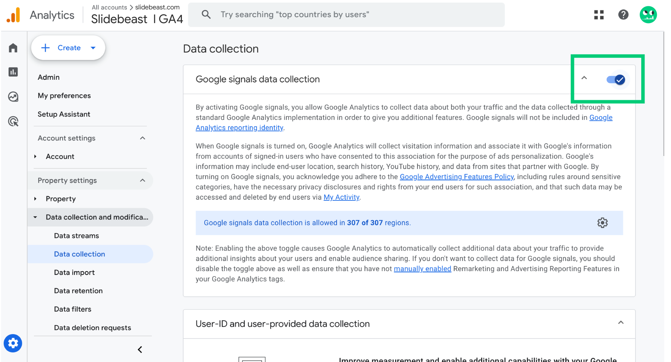Screen dimensions: 671x362
Task: Click the Google Analytics logo
Action: pos(13,15)
